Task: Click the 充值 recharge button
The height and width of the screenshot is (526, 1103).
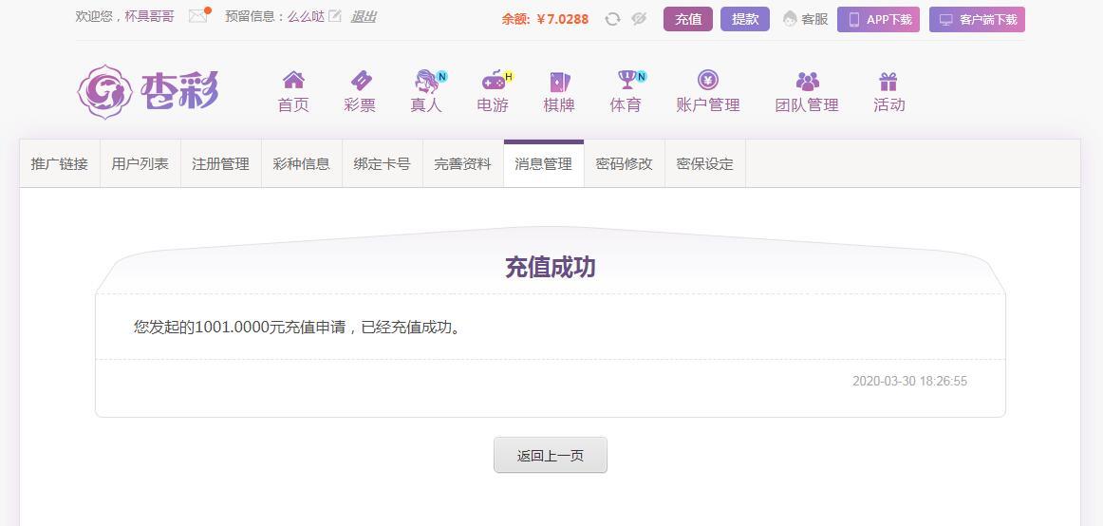Action: (688, 20)
